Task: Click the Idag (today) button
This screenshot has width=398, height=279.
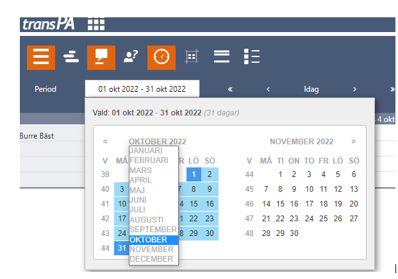Action: pyautogui.click(x=311, y=89)
